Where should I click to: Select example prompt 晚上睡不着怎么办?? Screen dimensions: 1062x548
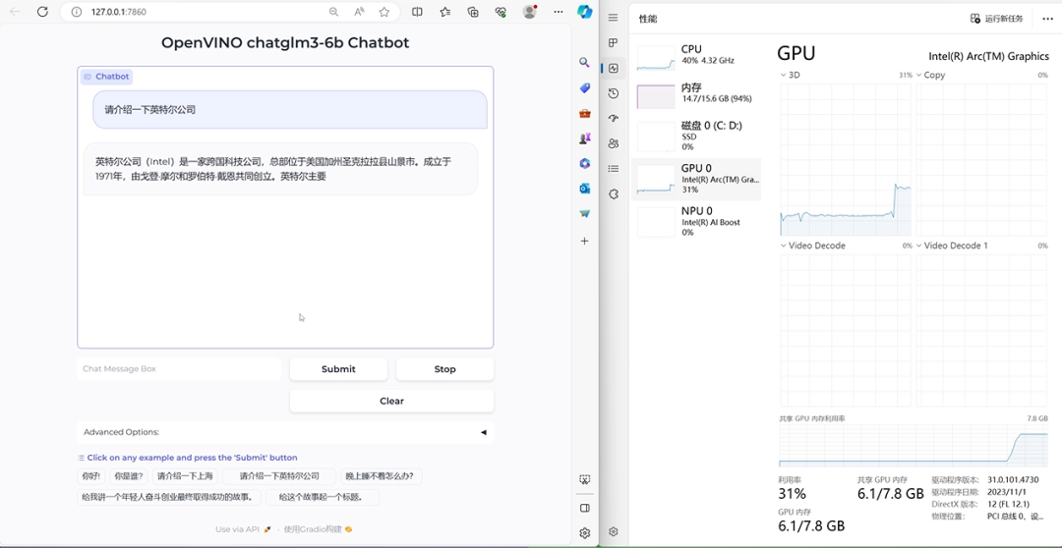coord(382,476)
